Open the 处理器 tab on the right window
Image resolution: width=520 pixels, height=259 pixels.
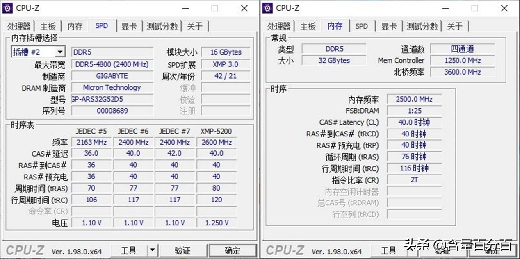279,26
